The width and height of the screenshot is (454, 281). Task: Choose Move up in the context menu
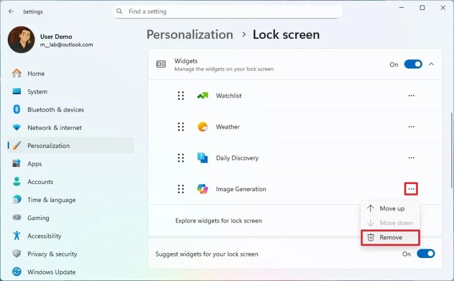tap(390, 209)
